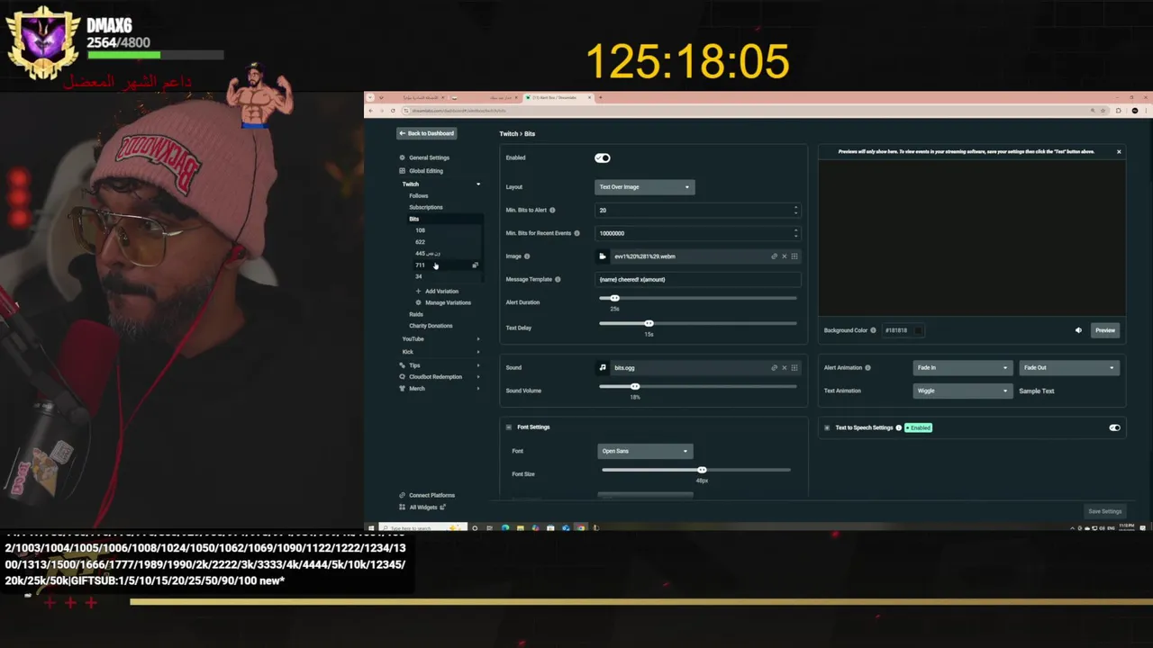Click the General Settings gear icon
Screen dimensions: 1153x648
(403, 157)
